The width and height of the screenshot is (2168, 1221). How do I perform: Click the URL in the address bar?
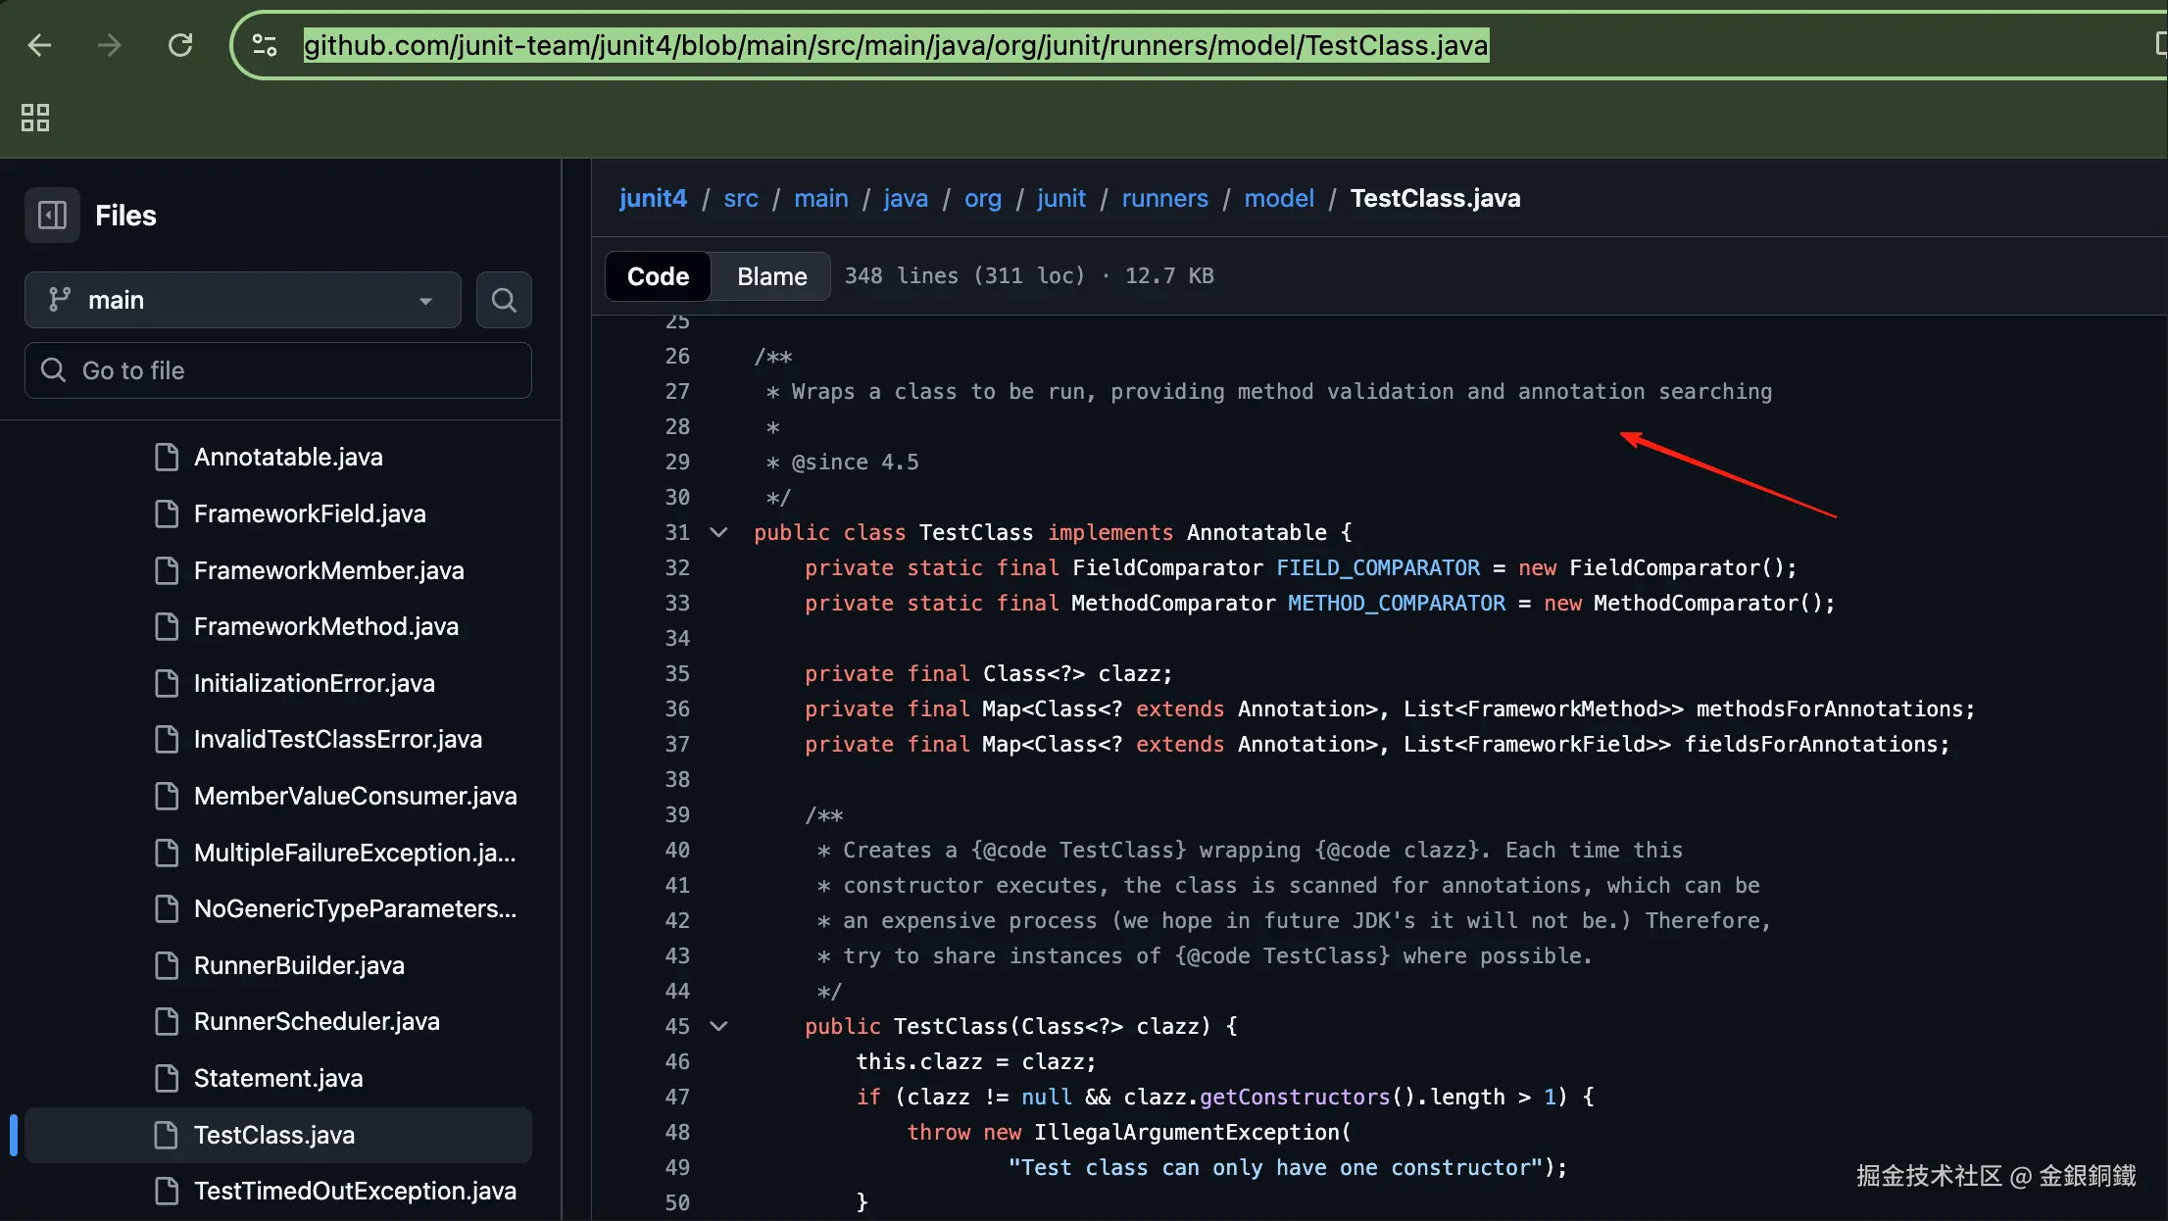coord(896,45)
